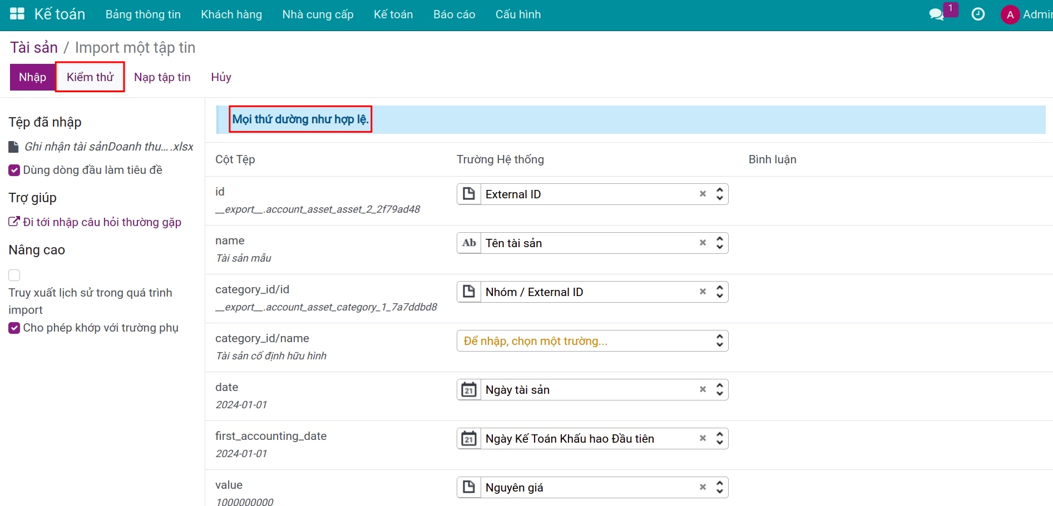Go back to Tài sản breadcrumb
This screenshot has width=1053, height=506.
(x=34, y=48)
